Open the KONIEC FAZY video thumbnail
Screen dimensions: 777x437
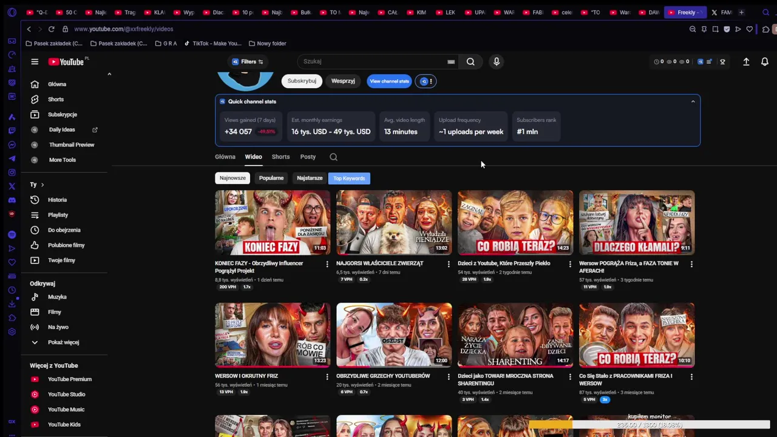point(273,223)
